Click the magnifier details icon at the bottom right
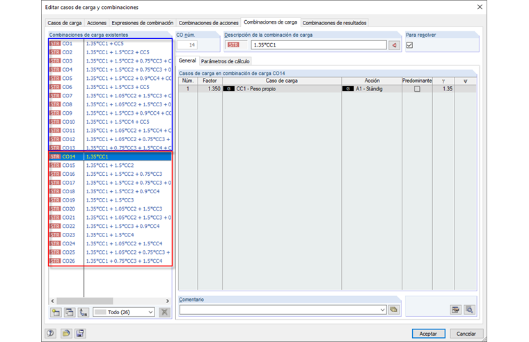This screenshot has height=342, width=529. coord(470,309)
